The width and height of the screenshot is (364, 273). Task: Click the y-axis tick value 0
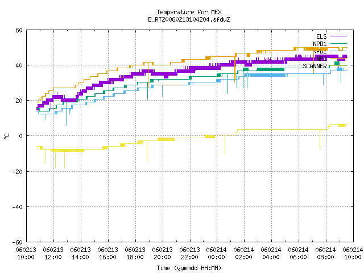tap(21, 136)
